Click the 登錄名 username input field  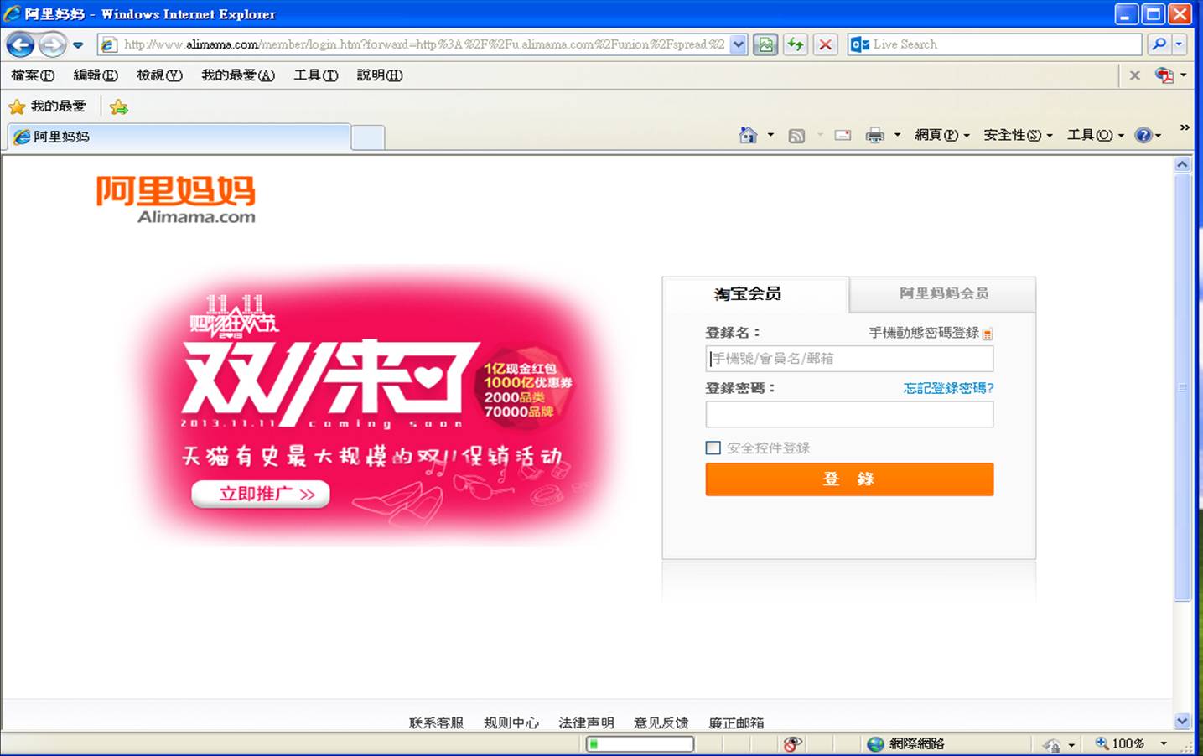pyautogui.click(x=849, y=359)
